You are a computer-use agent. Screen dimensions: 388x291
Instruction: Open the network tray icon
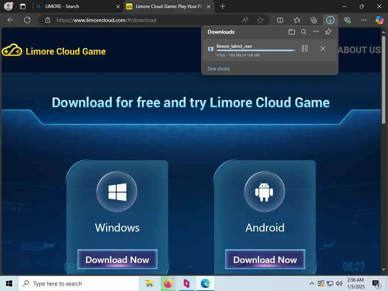tap(330, 283)
